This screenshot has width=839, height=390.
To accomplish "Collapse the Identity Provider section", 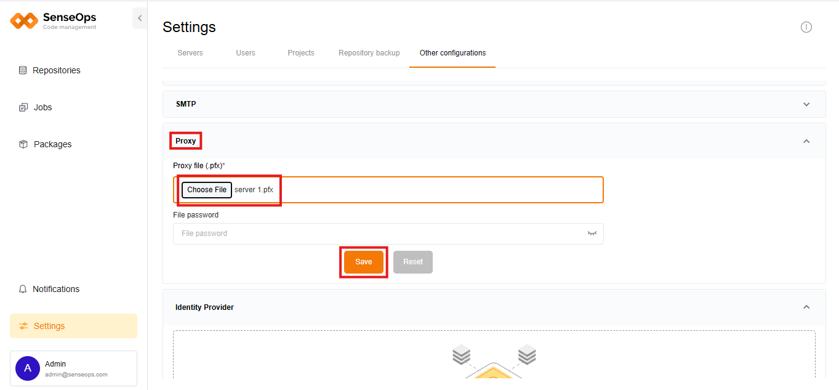I will coord(806,307).
